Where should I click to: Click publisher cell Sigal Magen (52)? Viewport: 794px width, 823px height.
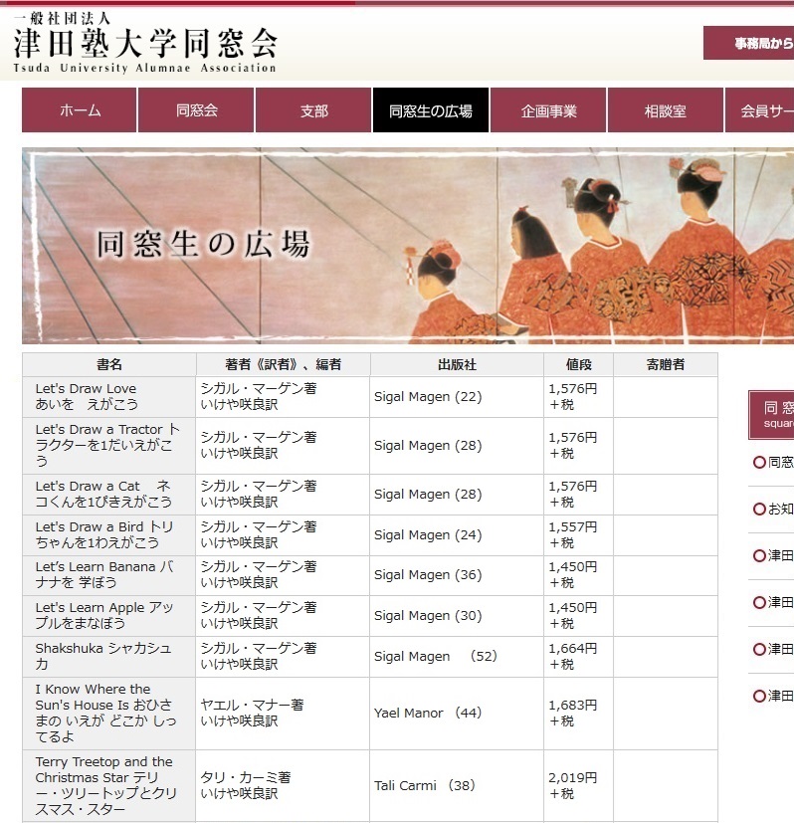point(457,657)
